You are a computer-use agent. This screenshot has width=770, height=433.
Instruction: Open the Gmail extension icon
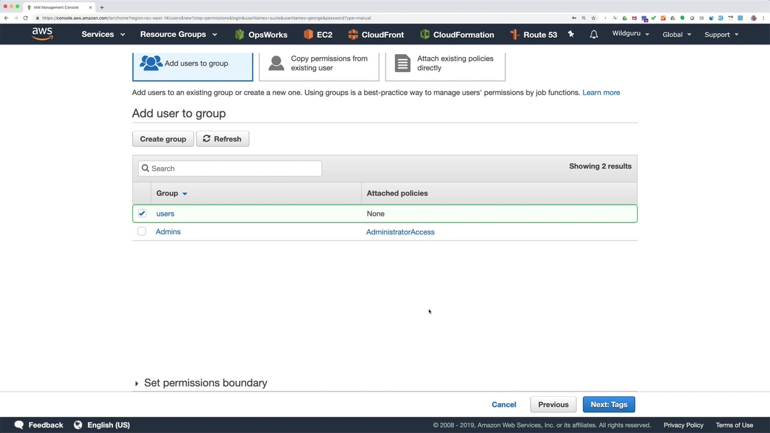(x=634, y=18)
